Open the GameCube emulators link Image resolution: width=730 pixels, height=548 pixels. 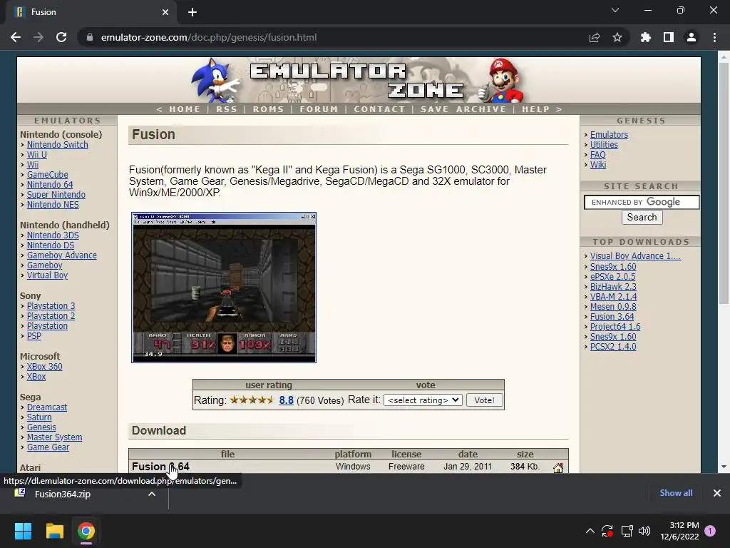tap(48, 175)
